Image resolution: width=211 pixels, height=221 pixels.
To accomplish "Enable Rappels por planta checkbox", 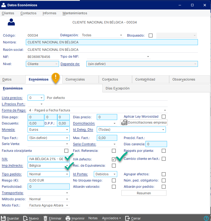I will tap(164, 151).
